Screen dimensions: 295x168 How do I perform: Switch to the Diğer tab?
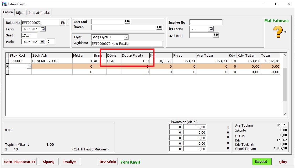20,13
